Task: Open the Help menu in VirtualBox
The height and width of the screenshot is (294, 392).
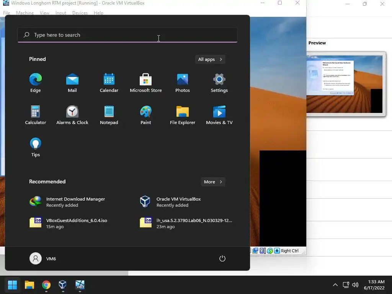Action: (98, 13)
